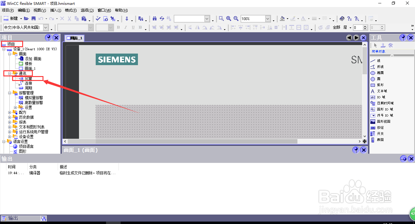Image resolution: width=415 pixels, height=224 pixels.
Task: Click the undo arrow icon
Action: coord(41,19)
